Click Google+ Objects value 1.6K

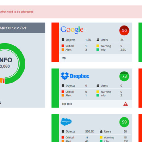click(x=88, y=40)
